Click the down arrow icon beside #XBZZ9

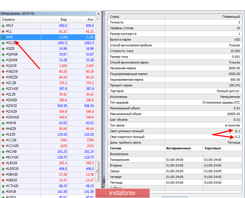(3, 77)
